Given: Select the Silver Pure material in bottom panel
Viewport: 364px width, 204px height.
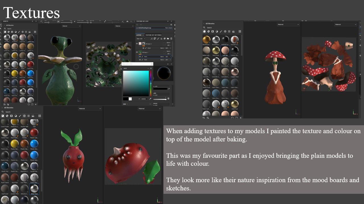Looking at the screenshot, I should (34, 189).
